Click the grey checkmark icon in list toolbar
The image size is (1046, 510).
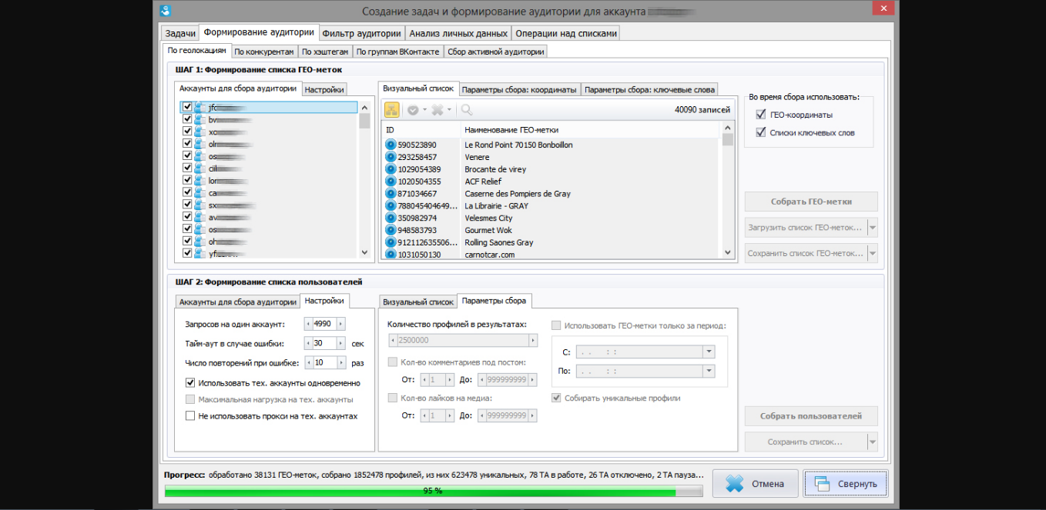pyautogui.click(x=413, y=110)
